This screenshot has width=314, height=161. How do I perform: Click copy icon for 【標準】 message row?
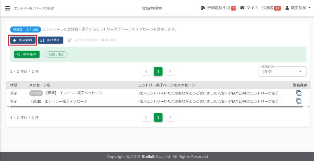[x=299, y=93]
